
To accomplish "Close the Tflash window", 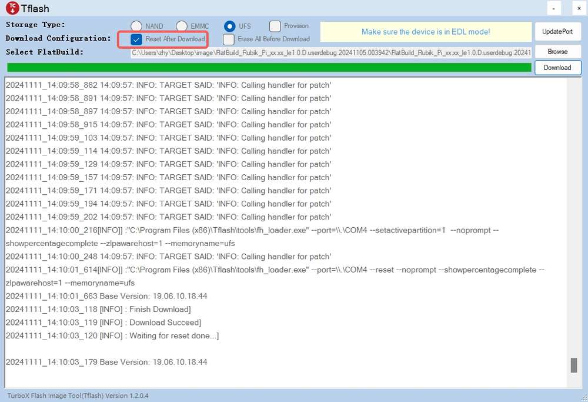I will [579, 8].
